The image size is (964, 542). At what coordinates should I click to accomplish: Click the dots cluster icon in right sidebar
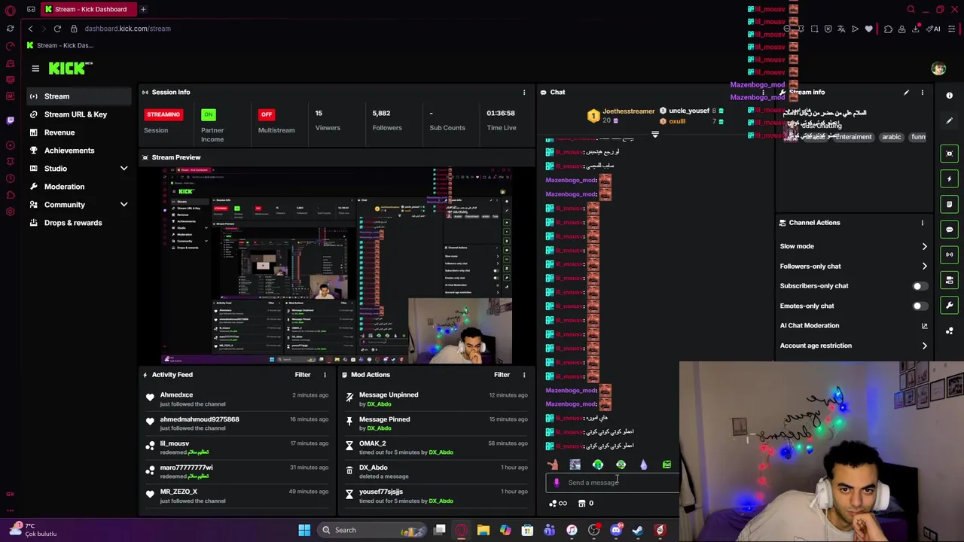pyautogui.click(x=950, y=330)
